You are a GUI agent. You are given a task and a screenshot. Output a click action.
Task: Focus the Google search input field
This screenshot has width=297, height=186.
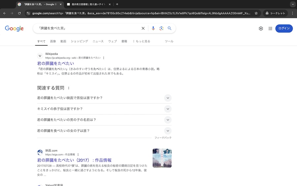click(89, 28)
